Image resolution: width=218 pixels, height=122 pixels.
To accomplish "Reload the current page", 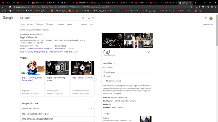I will pyautogui.click(x=10, y=7).
